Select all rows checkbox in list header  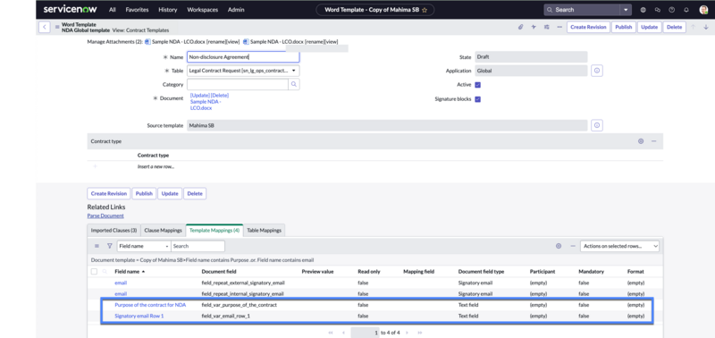tap(94, 272)
